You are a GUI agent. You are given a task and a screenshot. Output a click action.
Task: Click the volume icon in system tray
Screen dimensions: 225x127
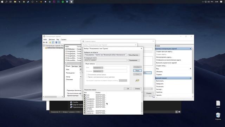(x=208, y=2)
